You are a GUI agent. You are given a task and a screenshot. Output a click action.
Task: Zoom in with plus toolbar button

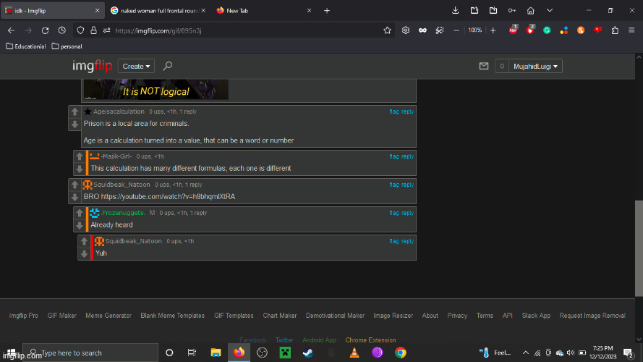click(x=493, y=30)
